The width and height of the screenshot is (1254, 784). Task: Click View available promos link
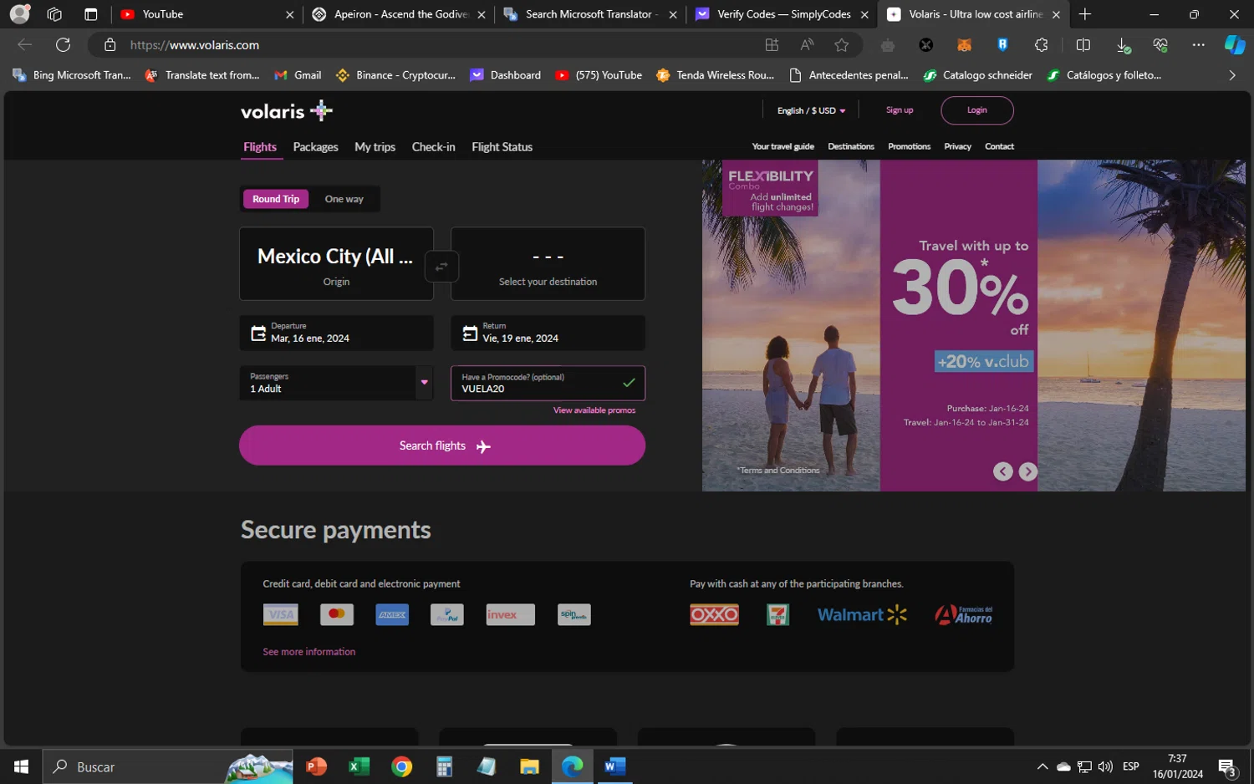pyautogui.click(x=594, y=410)
